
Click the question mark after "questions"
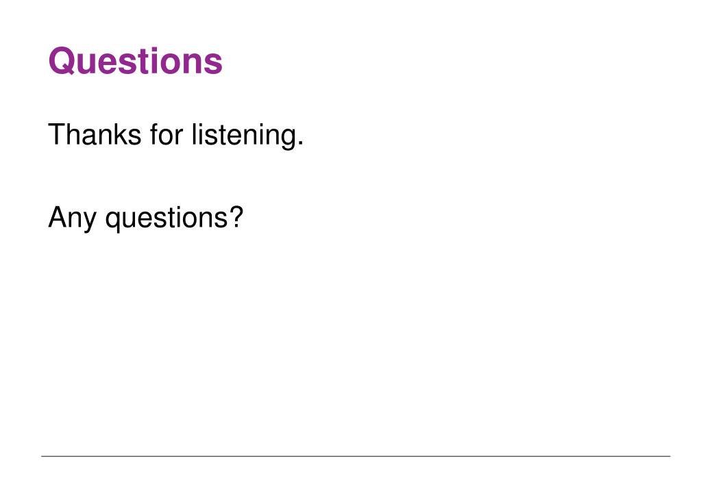[237, 217]
